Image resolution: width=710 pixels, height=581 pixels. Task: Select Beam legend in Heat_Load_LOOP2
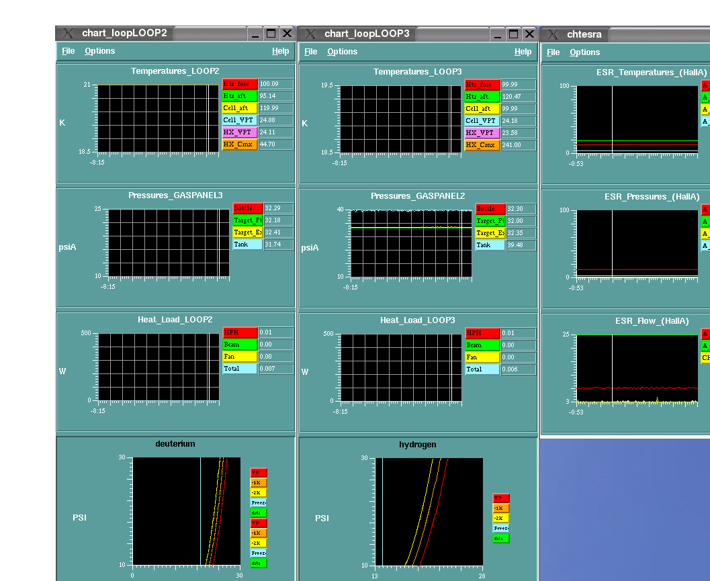(x=240, y=345)
